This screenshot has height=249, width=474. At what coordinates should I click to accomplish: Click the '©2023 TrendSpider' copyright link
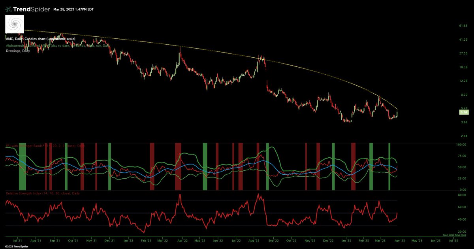click(x=16, y=247)
